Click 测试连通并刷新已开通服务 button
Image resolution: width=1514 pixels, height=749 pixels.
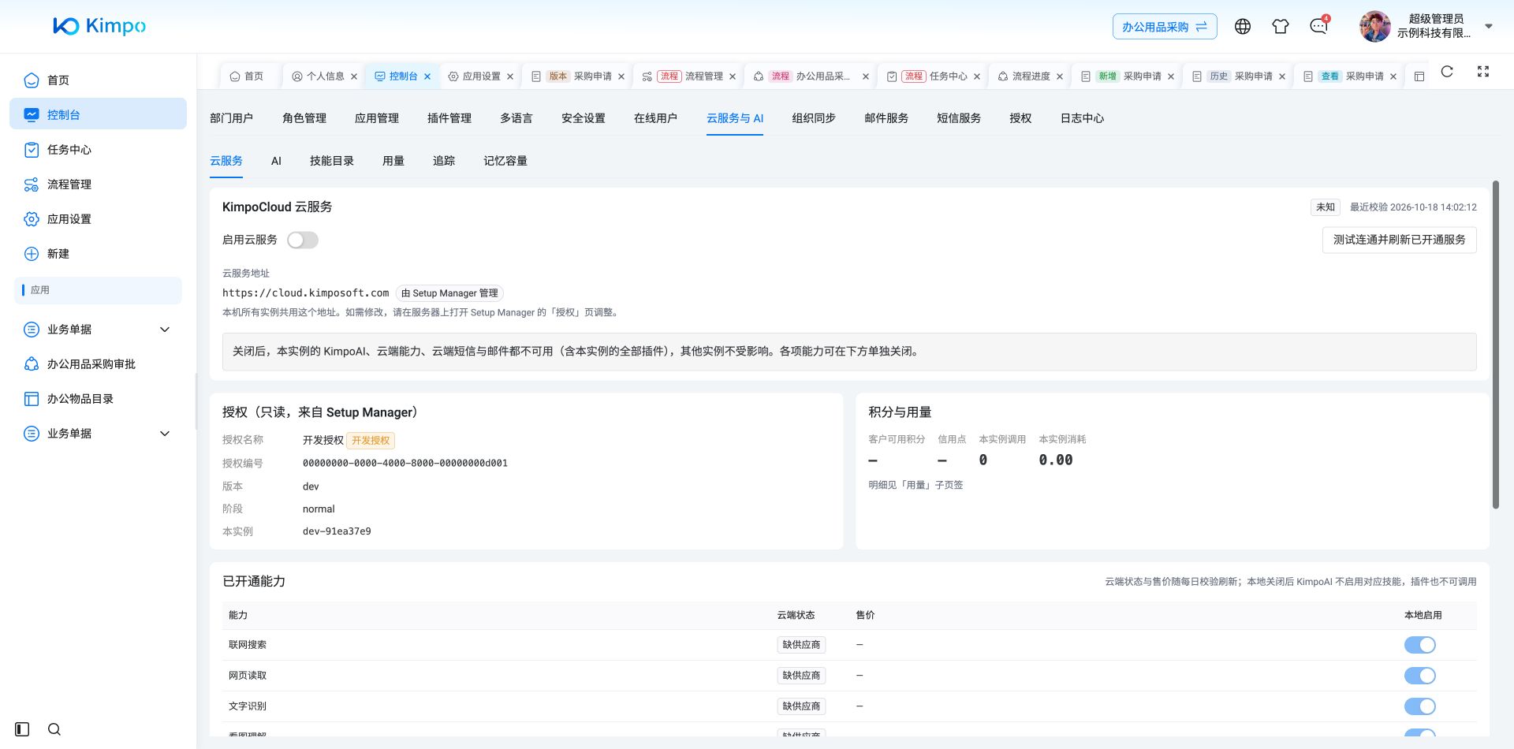(1399, 240)
